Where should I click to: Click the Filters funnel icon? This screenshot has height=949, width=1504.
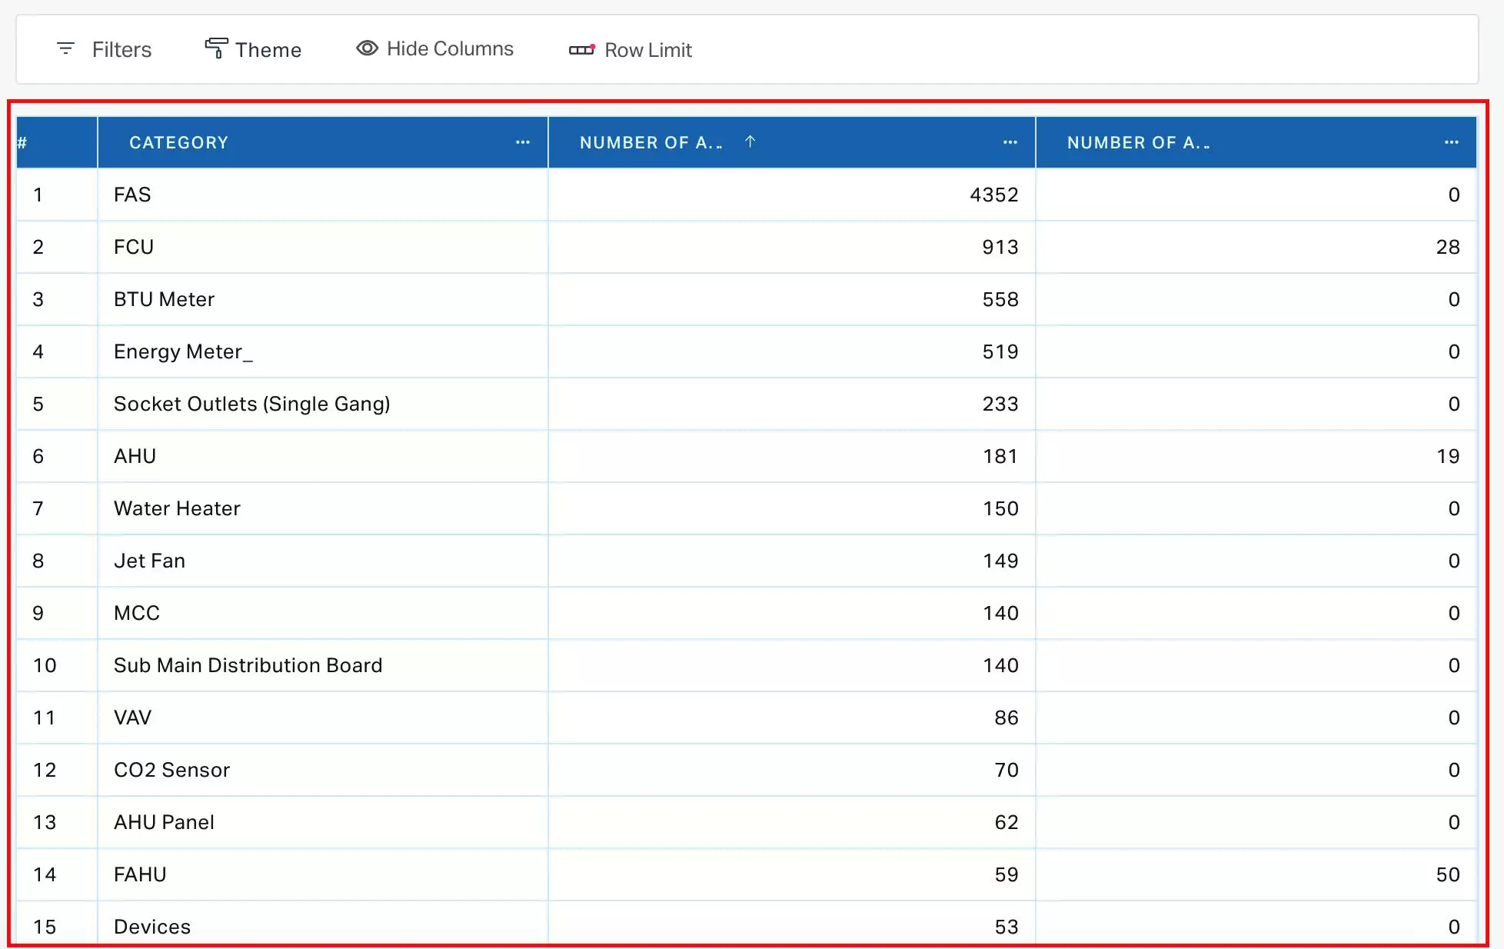(65, 49)
